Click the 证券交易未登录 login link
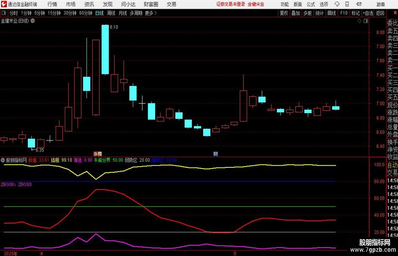The image size is (398, 256). [x=231, y=4]
